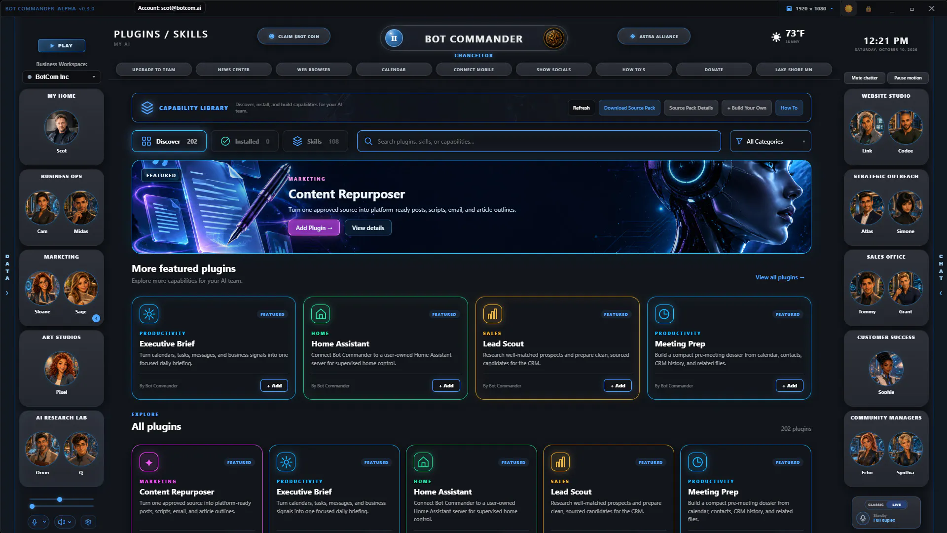Click the microphone icon beside Full duplex
Screen dimensions: 947x533
coord(863,518)
